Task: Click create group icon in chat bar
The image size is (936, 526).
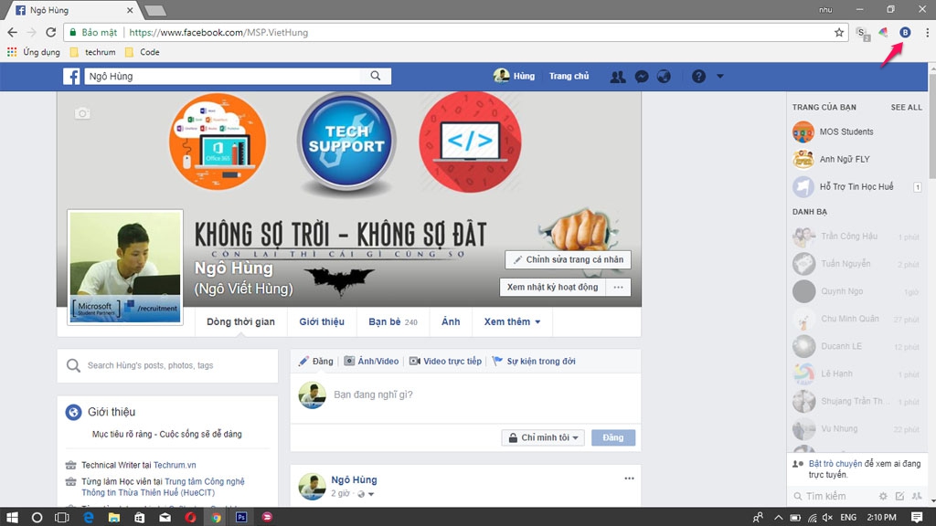Action: 917,496
